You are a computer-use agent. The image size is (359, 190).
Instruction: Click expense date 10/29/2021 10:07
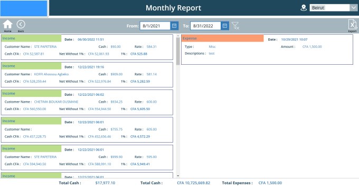(294, 39)
